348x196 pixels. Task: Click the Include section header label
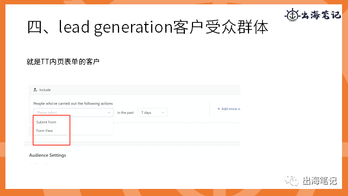click(x=45, y=90)
